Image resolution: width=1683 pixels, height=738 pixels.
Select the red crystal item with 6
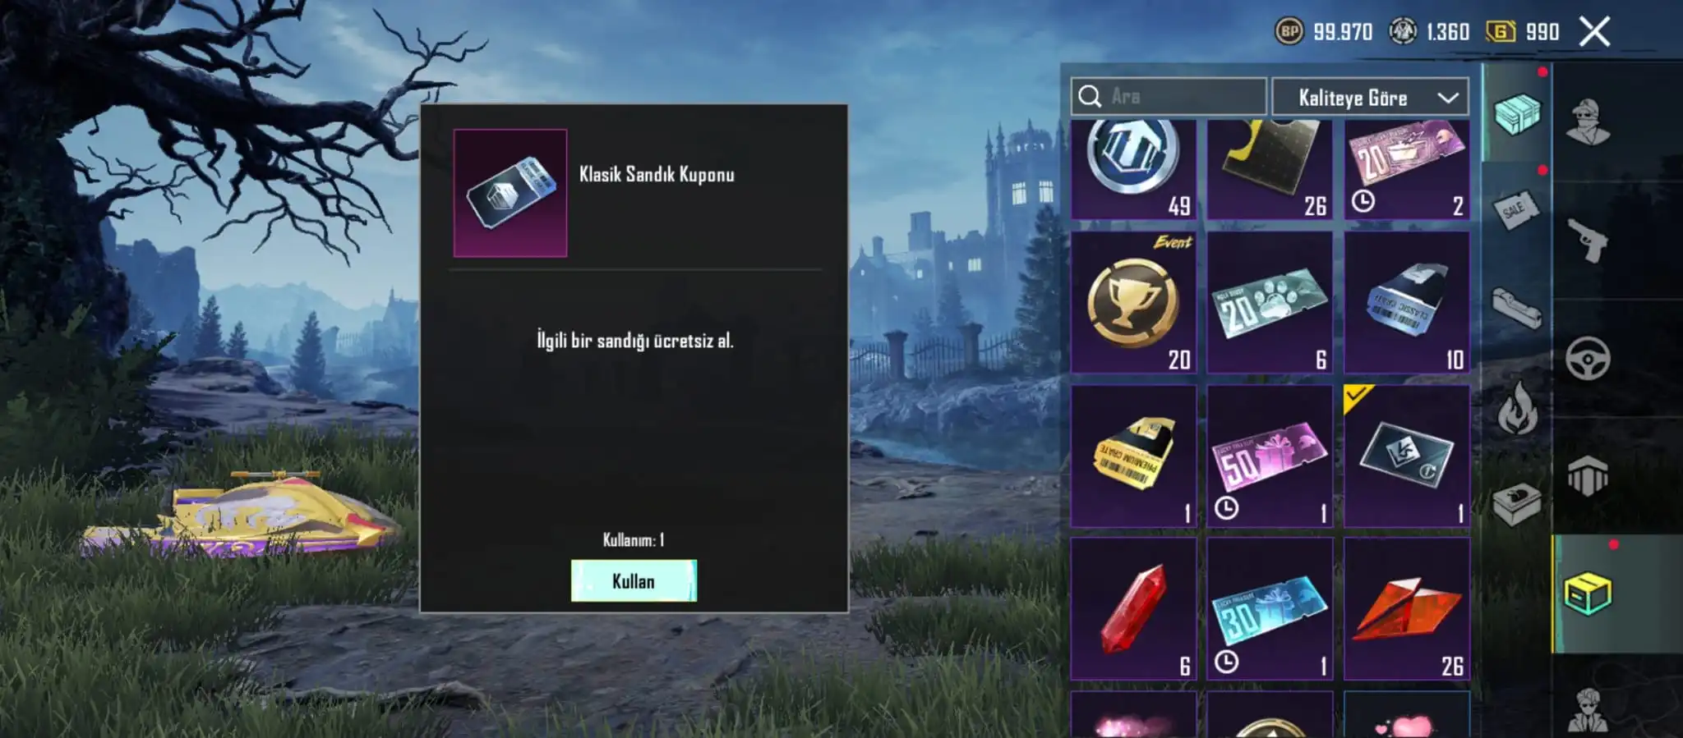(x=1133, y=609)
